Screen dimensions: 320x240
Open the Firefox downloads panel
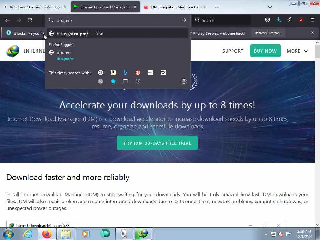[278, 20]
